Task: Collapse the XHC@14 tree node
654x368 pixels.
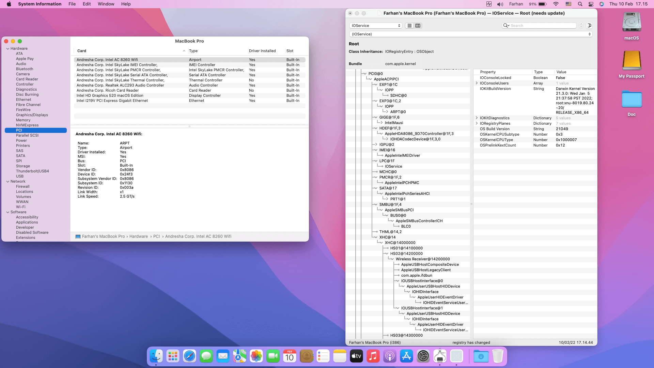Action: [x=376, y=237]
